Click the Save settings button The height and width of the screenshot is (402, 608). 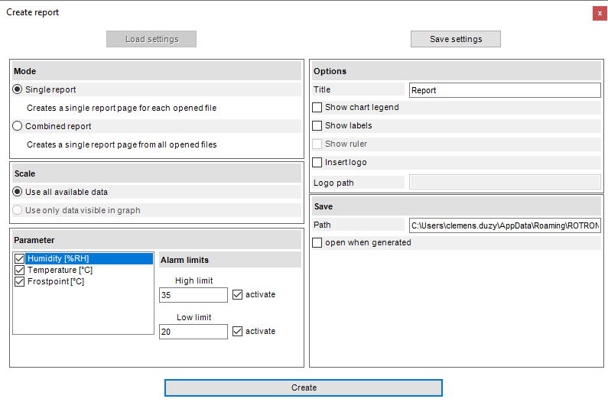click(455, 39)
